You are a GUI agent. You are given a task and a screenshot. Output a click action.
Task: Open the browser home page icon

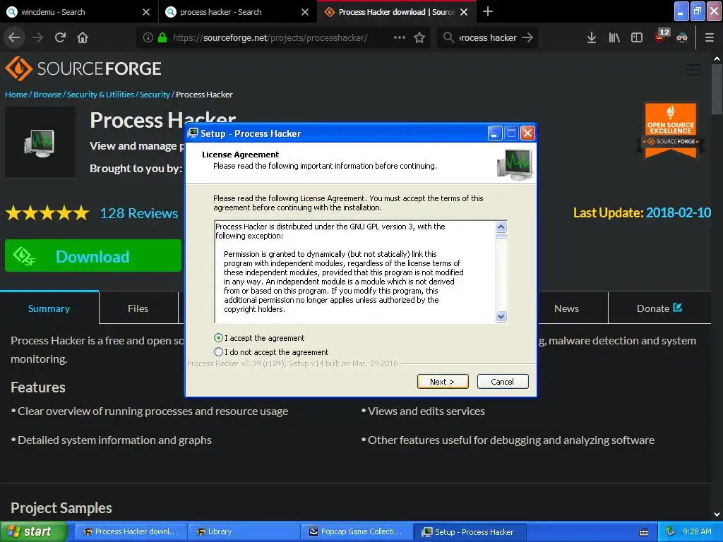pos(83,37)
